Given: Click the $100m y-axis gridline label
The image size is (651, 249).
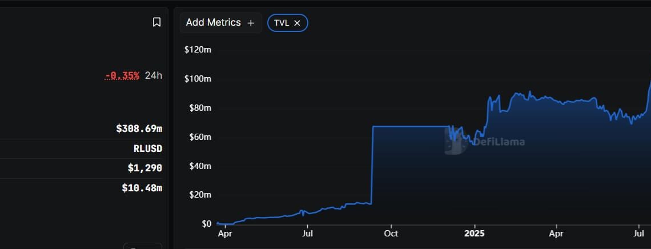Looking at the screenshot, I should click(x=198, y=78).
